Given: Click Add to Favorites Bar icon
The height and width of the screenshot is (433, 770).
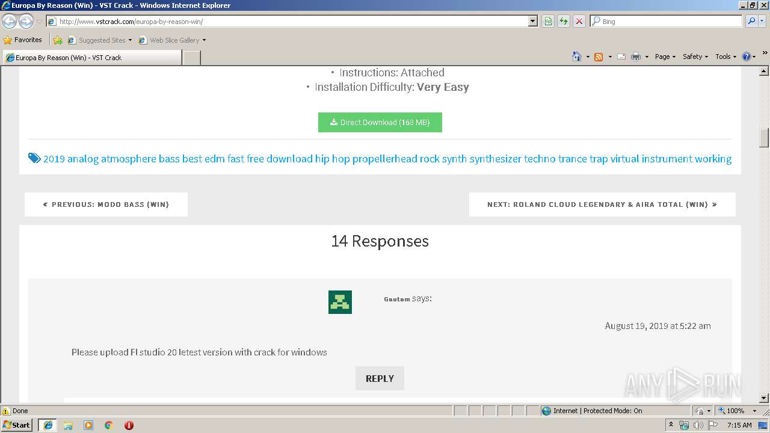Looking at the screenshot, I should [58, 40].
